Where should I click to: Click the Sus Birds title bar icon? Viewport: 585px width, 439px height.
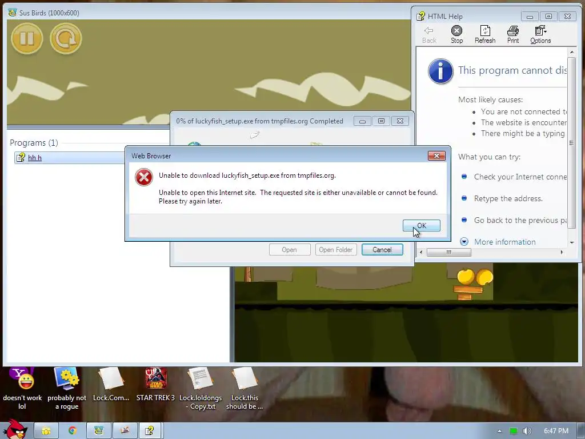coord(13,13)
